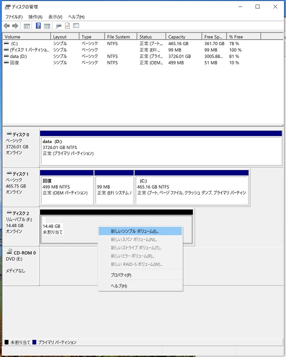
Task: Sort the list by Capacity column header
Action: pos(184,36)
